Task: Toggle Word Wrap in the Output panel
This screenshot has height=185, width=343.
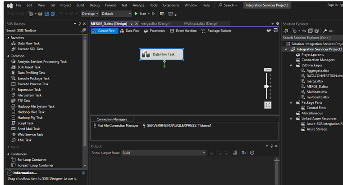Action: click(244, 153)
